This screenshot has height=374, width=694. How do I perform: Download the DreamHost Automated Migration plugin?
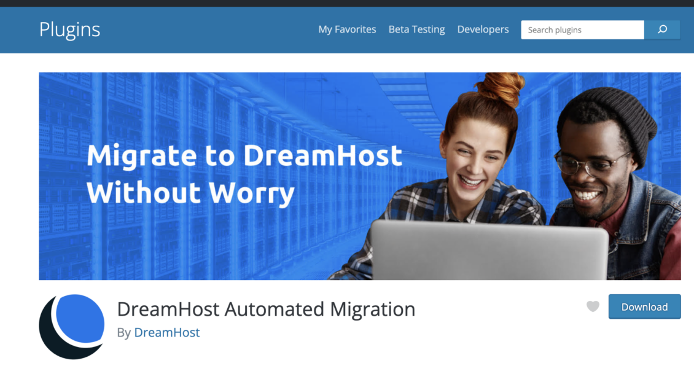point(644,306)
